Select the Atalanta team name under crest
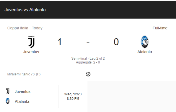Viewport: 176px width, 112px height. [x=145, y=52]
